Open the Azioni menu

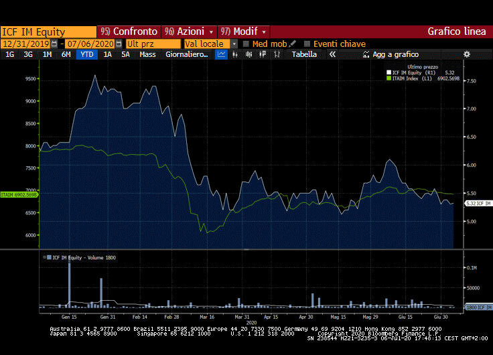pyautogui.click(x=190, y=31)
